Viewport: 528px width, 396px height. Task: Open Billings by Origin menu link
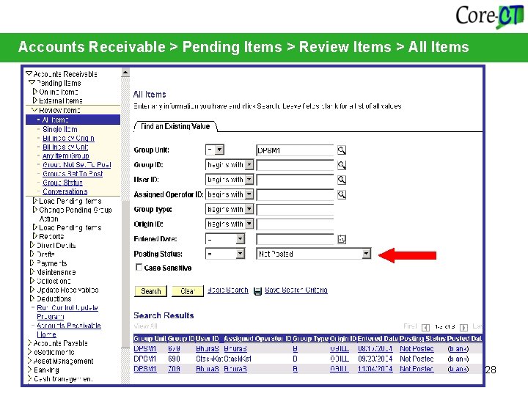(68, 138)
